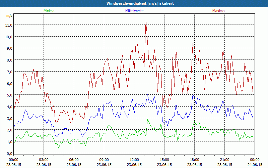The height and width of the screenshot is (168, 268).
Task: Click the "m/s" unit label on the y-axis
Action: 9,15
